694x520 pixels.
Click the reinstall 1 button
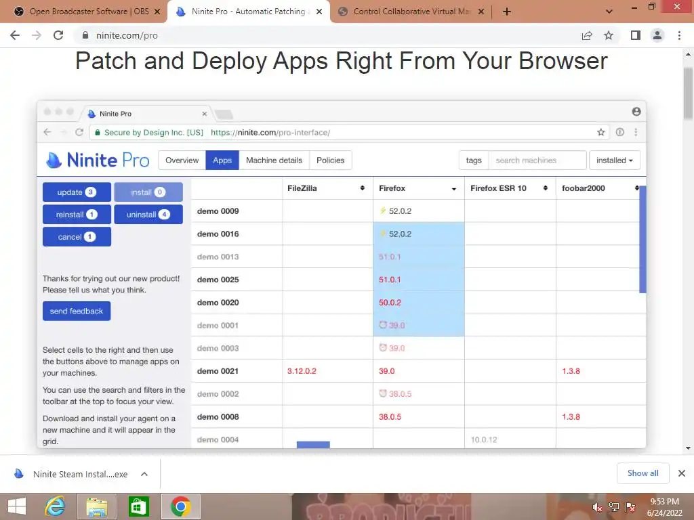point(77,215)
